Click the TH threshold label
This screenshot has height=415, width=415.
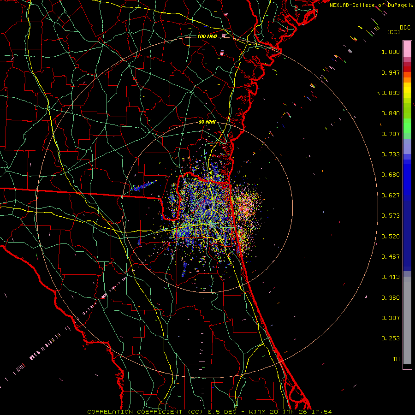tap(396, 359)
